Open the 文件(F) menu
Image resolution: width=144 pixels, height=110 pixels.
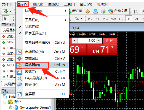[x=7, y=4]
